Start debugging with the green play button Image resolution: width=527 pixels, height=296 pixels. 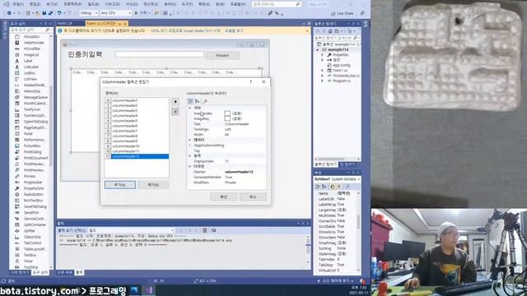(x=136, y=13)
